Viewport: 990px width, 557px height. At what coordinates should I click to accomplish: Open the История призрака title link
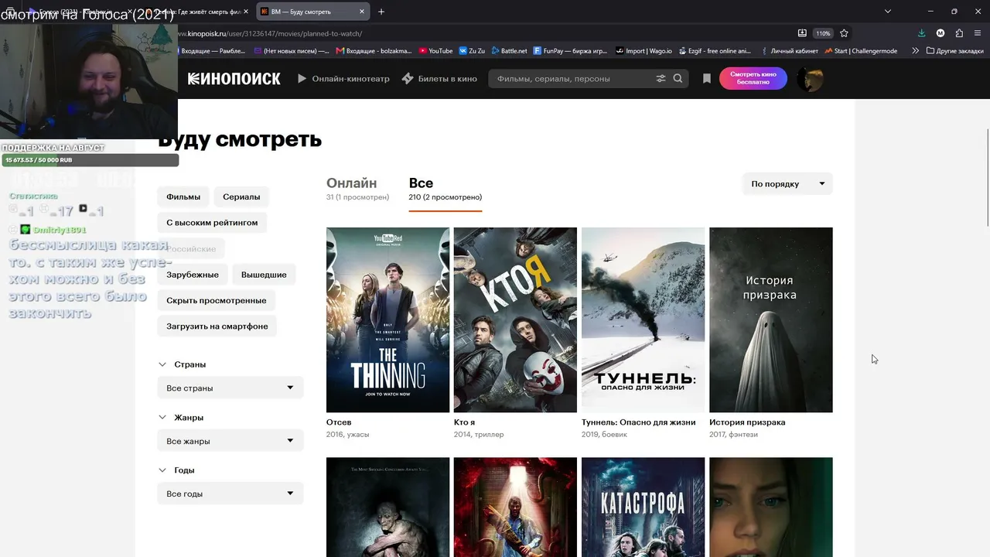(x=747, y=422)
